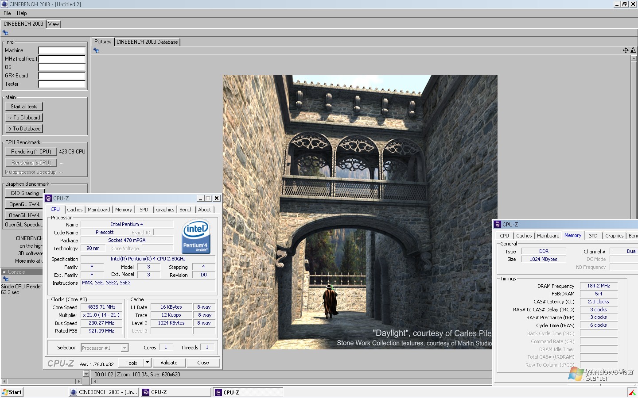This screenshot has width=638, height=398.
Task: Open Caches tab in front CPU-Z window
Action: point(75,210)
